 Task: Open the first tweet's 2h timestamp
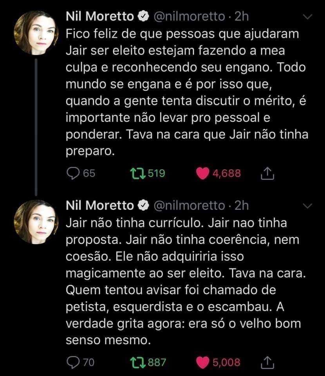(241, 17)
